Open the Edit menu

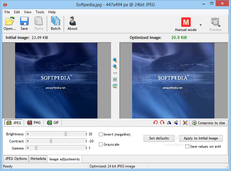point(17,12)
